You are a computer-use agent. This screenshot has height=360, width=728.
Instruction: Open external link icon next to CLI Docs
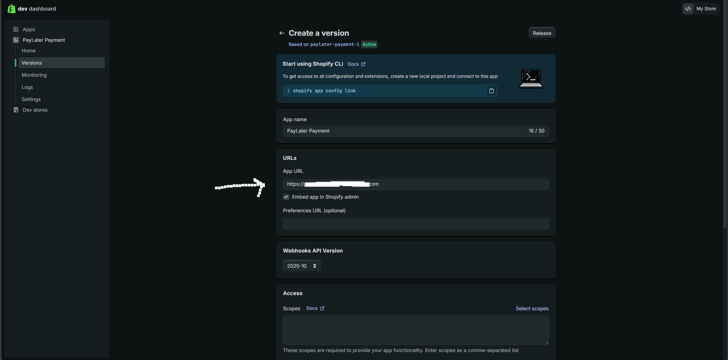coord(363,64)
